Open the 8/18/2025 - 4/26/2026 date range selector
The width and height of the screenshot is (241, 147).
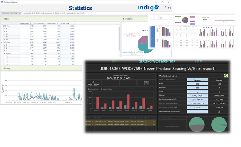pos(11,13)
